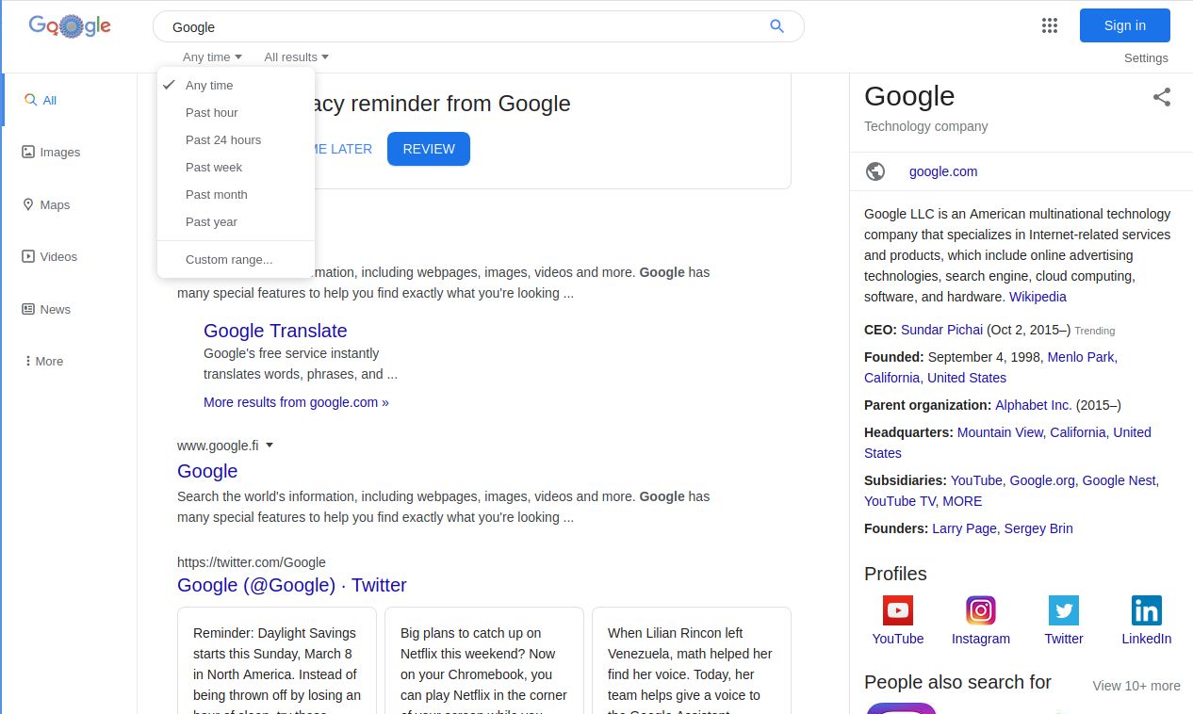Image resolution: width=1193 pixels, height=714 pixels.
Task: Open the Google apps grid
Action: pyautogui.click(x=1050, y=26)
